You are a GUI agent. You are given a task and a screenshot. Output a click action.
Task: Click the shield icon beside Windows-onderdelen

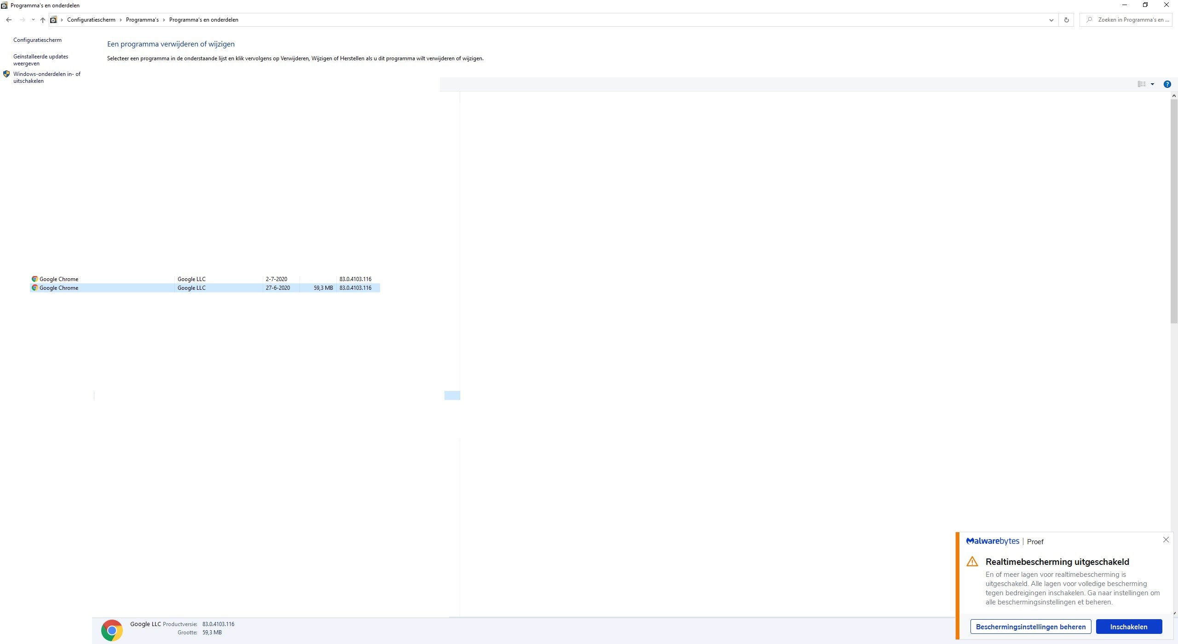click(6, 74)
